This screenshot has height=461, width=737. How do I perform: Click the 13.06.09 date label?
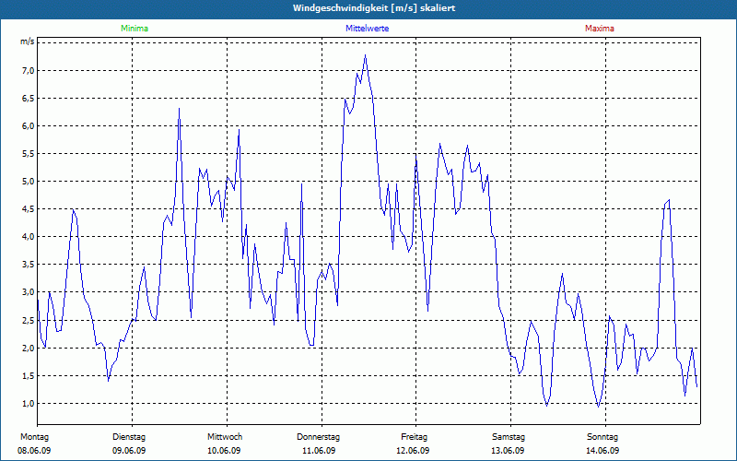tap(508, 451)
